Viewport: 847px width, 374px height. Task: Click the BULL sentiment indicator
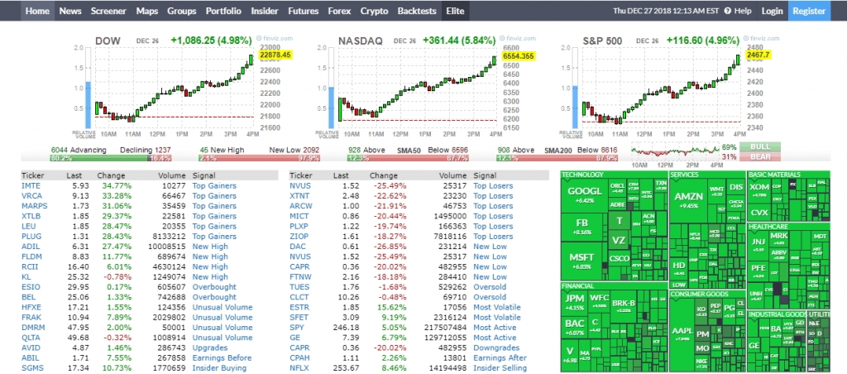click(x=760, y=146)
